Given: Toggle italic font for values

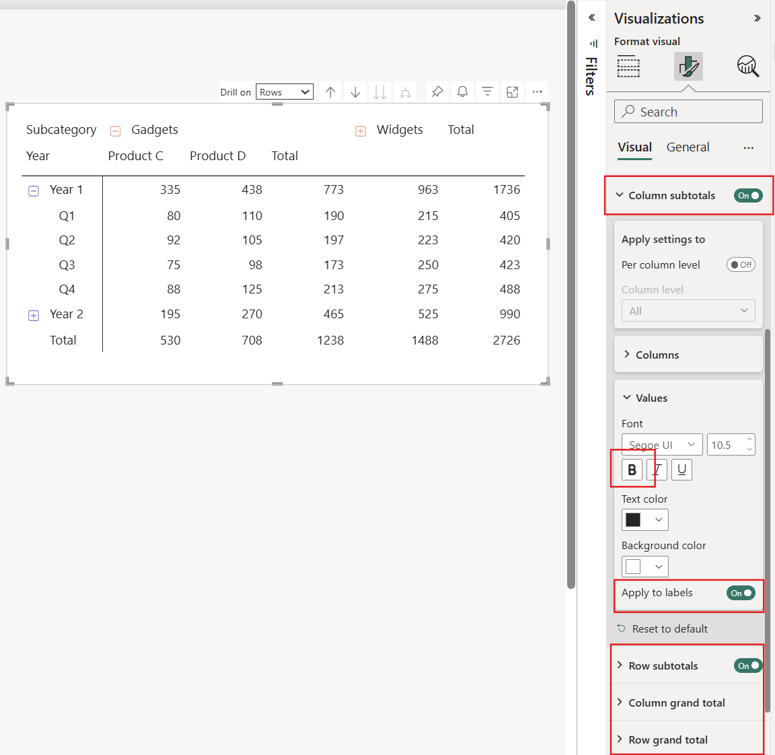Looking at the screenshot, I should (x=657, y=470).
